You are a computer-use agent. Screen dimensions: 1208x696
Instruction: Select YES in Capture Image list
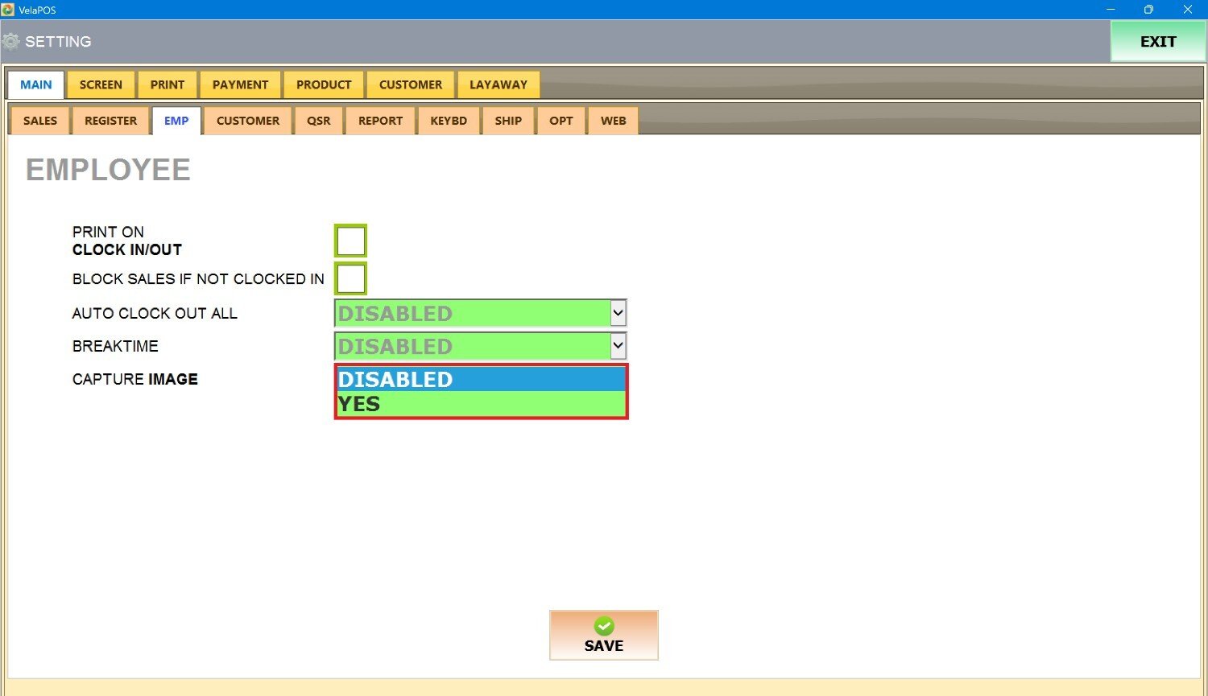pyautogui.click(x=481, y=404)
